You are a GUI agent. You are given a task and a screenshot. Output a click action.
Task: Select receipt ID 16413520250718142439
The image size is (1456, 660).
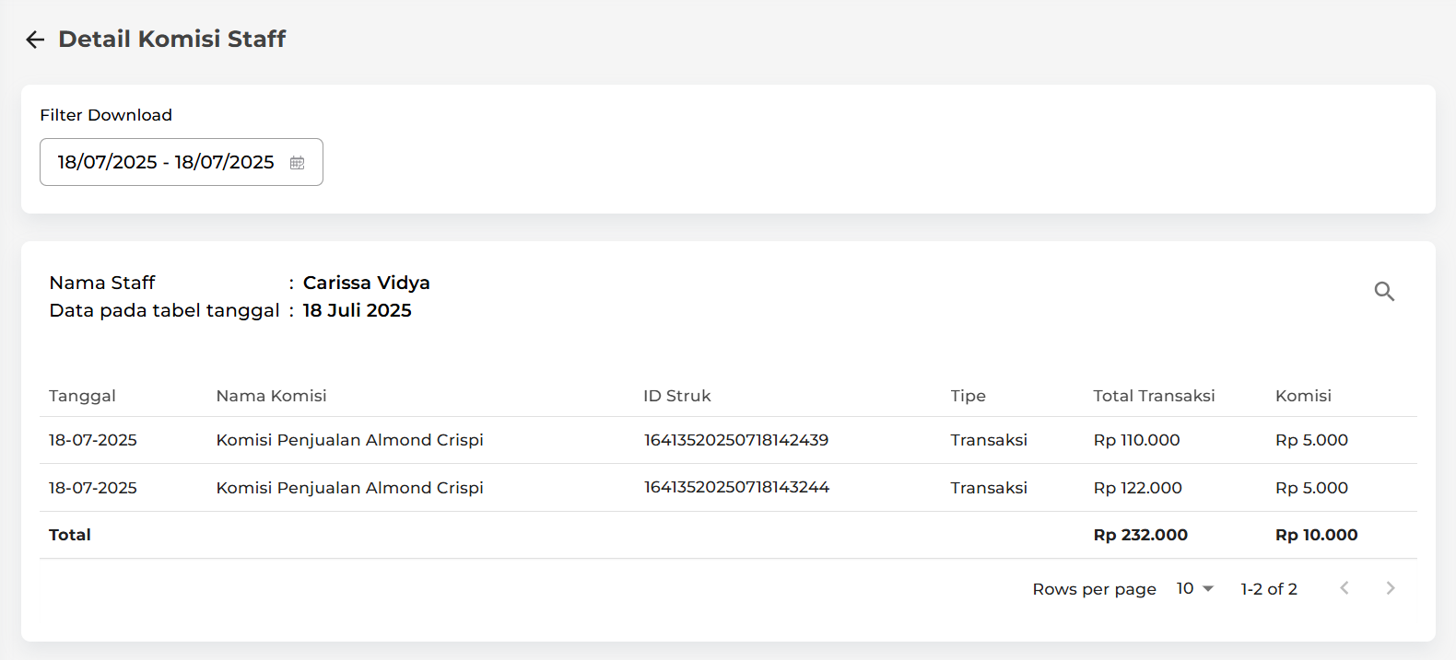[x=736, y=440]
